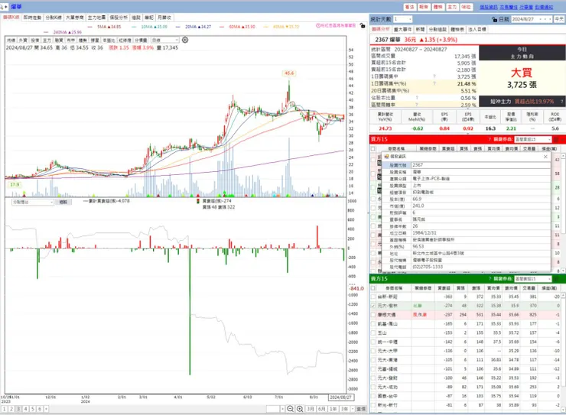Click help icon beside 短沖主力 banner
The height and width of the screenshot is (415, 566).
click(x=561, y=102)
